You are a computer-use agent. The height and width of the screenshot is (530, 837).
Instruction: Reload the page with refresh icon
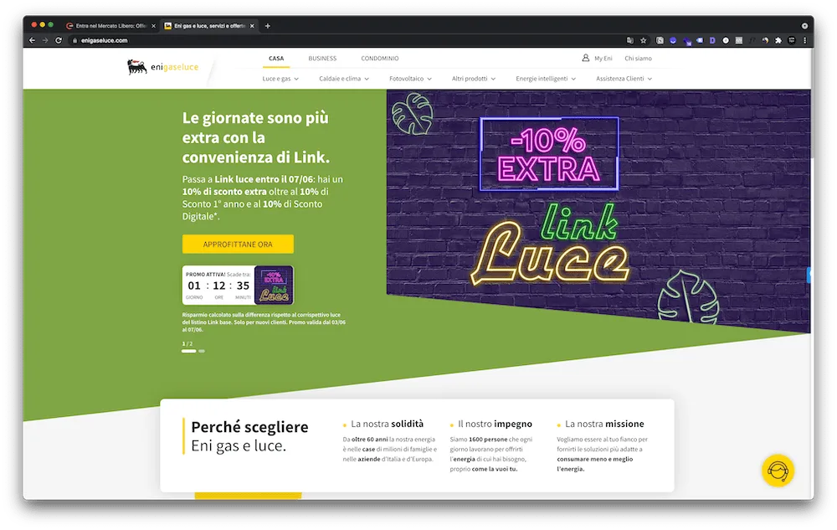tap(59, 40)
